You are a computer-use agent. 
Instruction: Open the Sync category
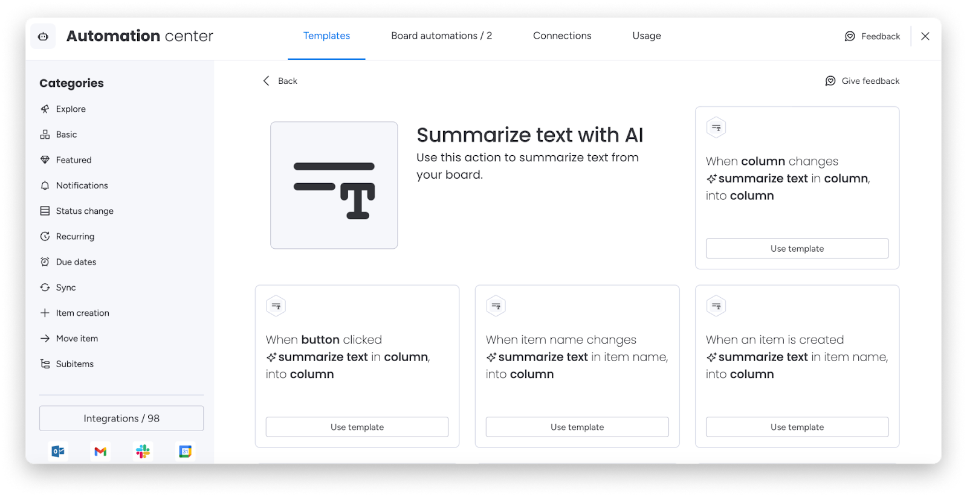[x=58, y=287]
